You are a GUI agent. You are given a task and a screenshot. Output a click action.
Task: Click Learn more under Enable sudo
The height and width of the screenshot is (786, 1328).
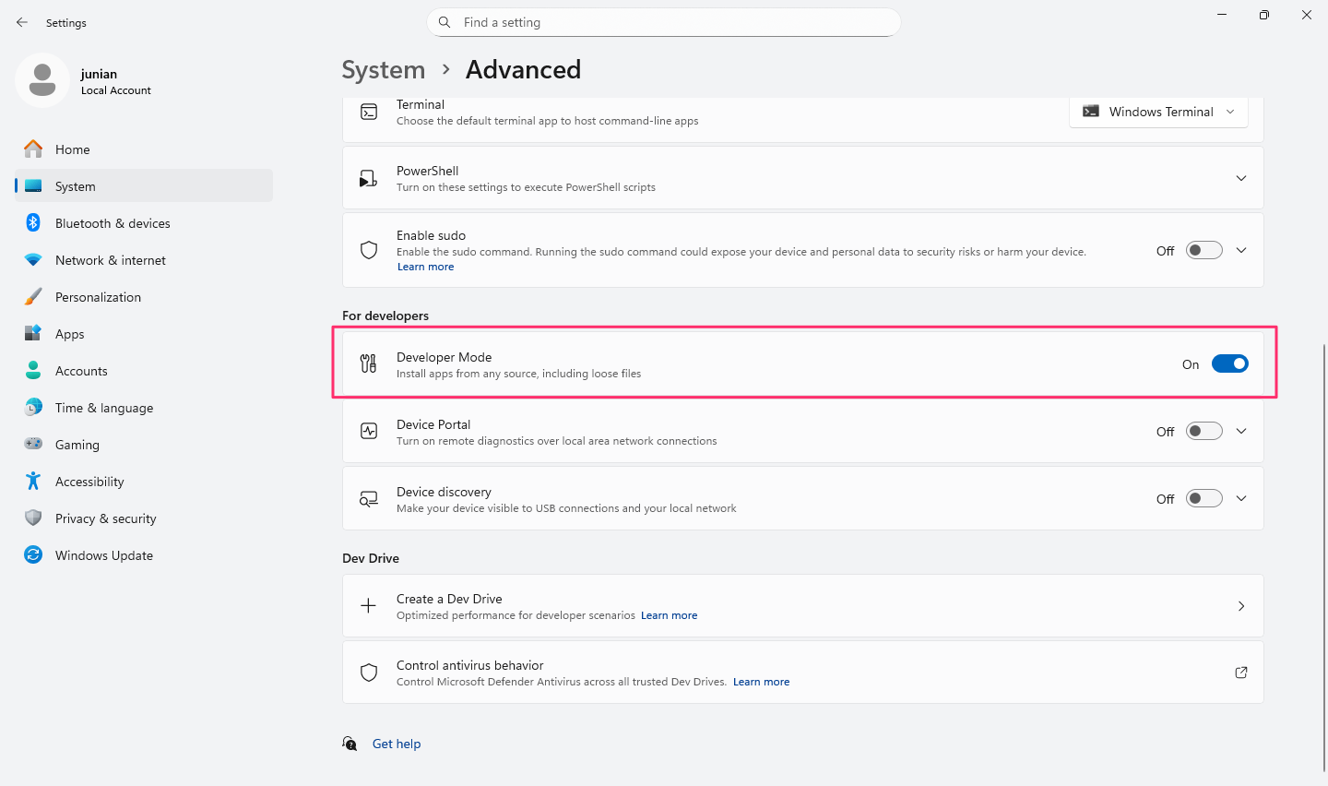pyautogui.click(x=425, y=267)
